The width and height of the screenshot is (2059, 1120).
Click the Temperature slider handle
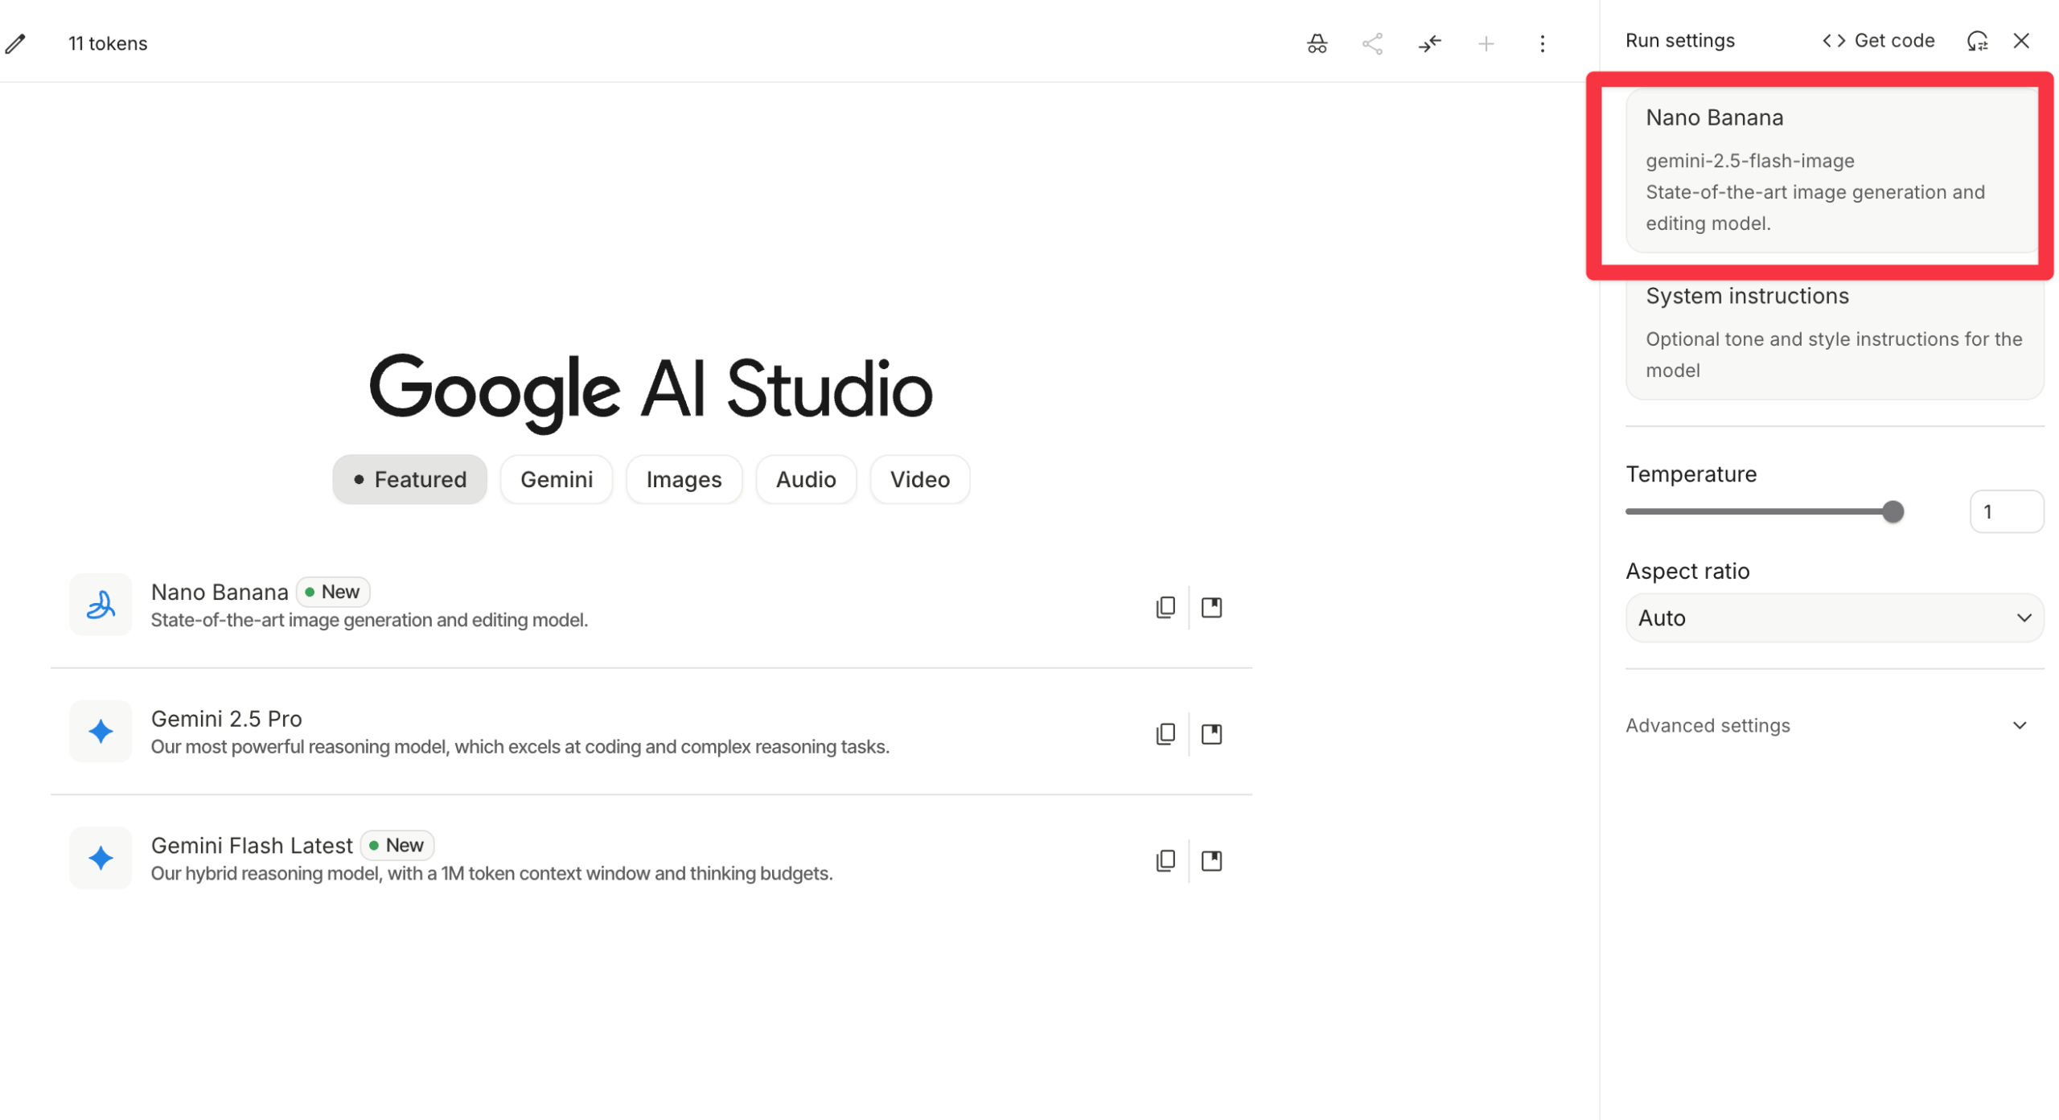(x=1893, y=511)
